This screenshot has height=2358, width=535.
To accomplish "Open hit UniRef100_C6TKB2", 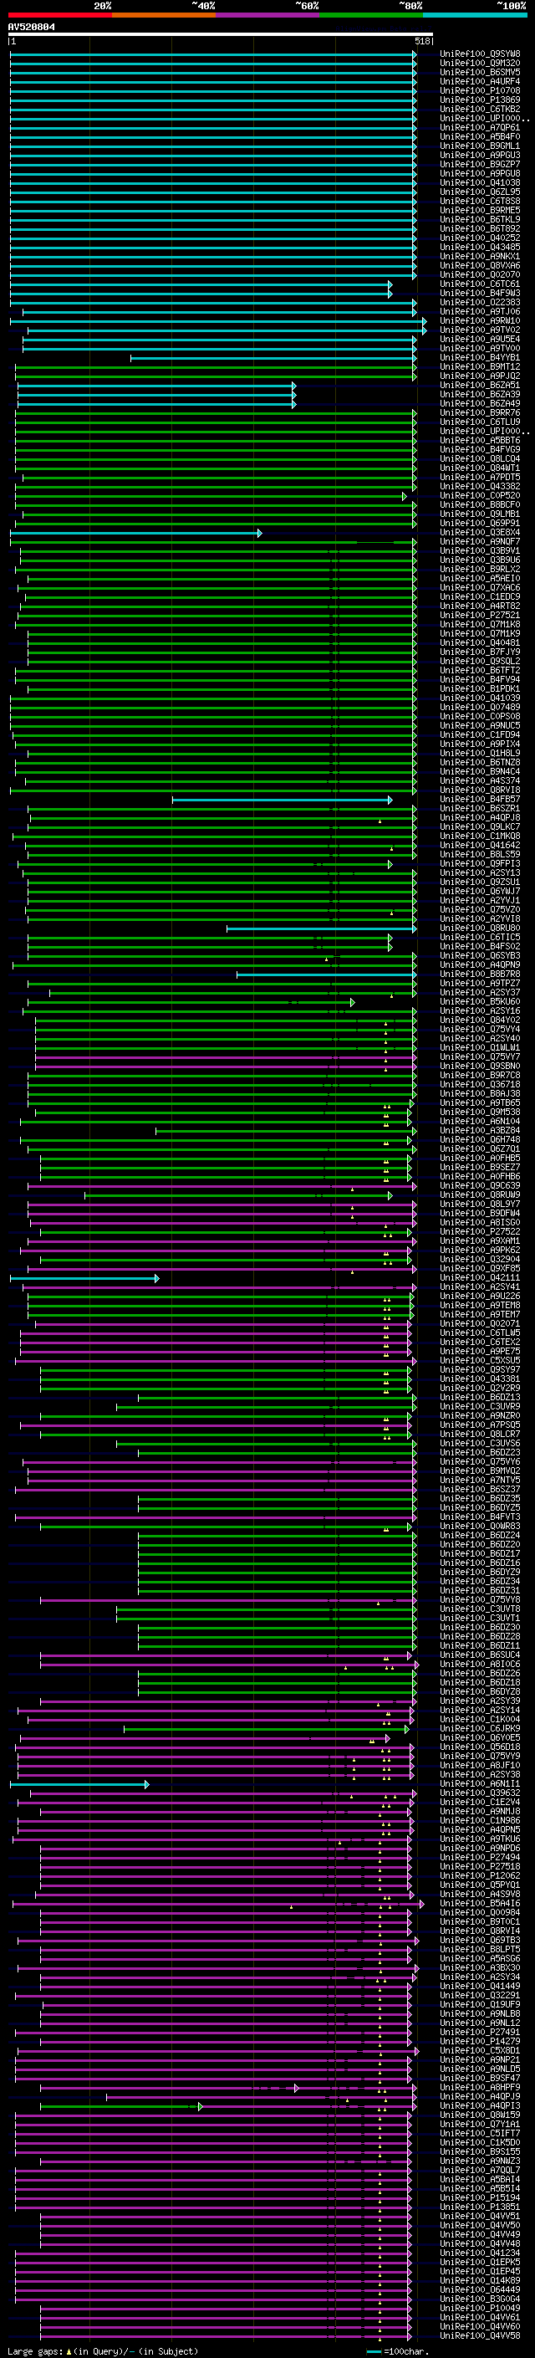I will point(479,109).
